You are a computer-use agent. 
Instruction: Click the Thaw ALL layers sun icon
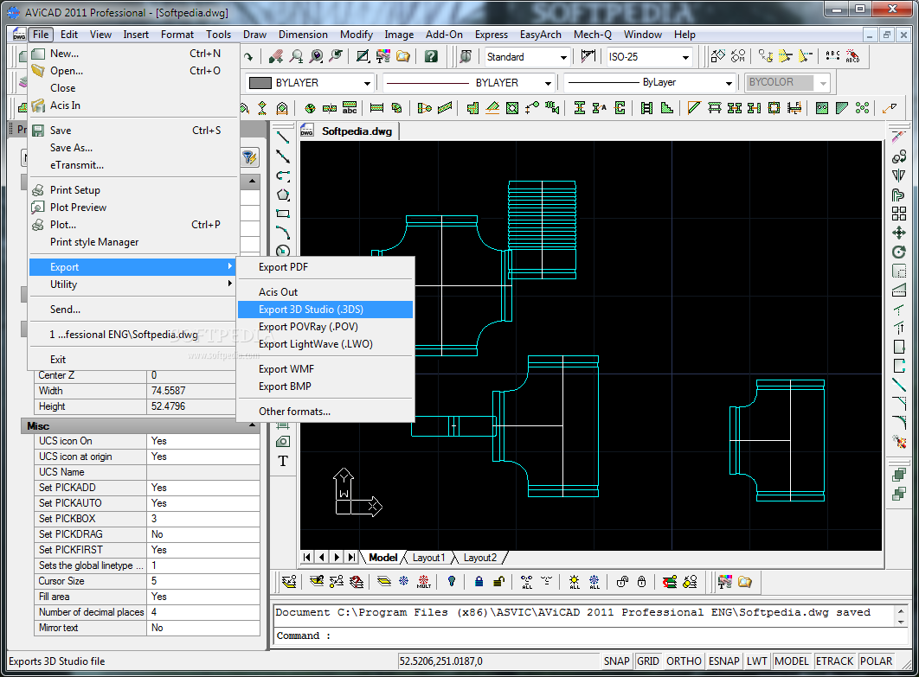coord(575,582)
